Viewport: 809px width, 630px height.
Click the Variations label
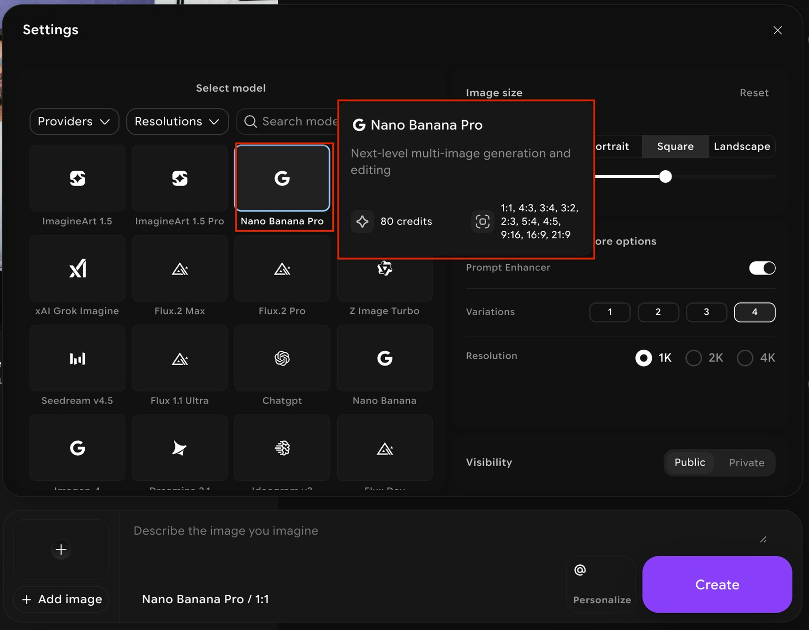point(490,312)
